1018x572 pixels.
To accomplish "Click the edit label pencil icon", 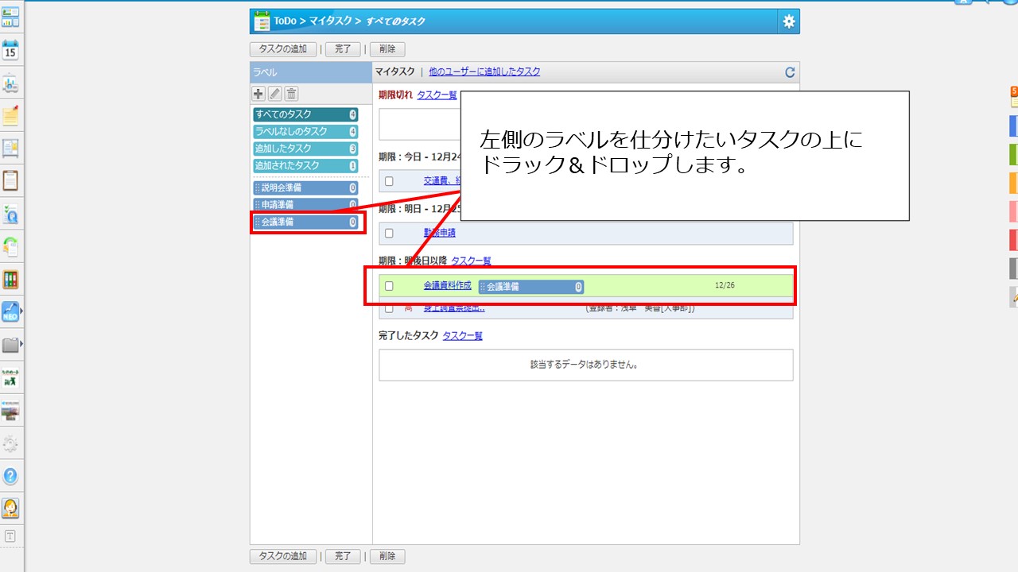I will 275,94.
